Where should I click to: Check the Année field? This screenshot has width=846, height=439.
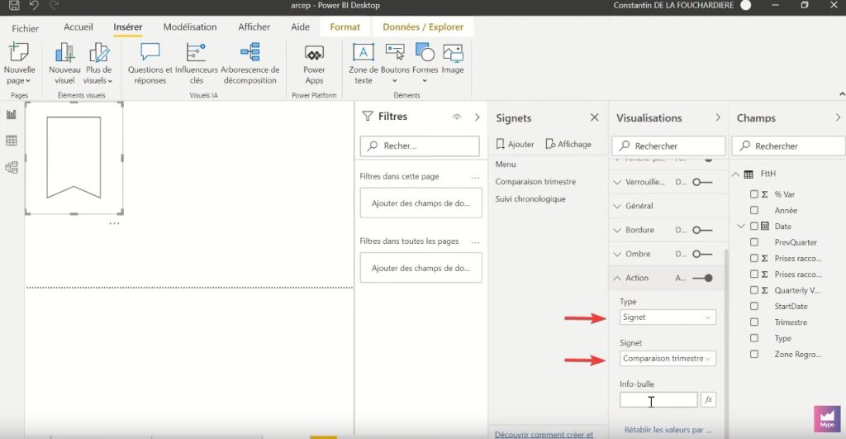pos(754,210)
